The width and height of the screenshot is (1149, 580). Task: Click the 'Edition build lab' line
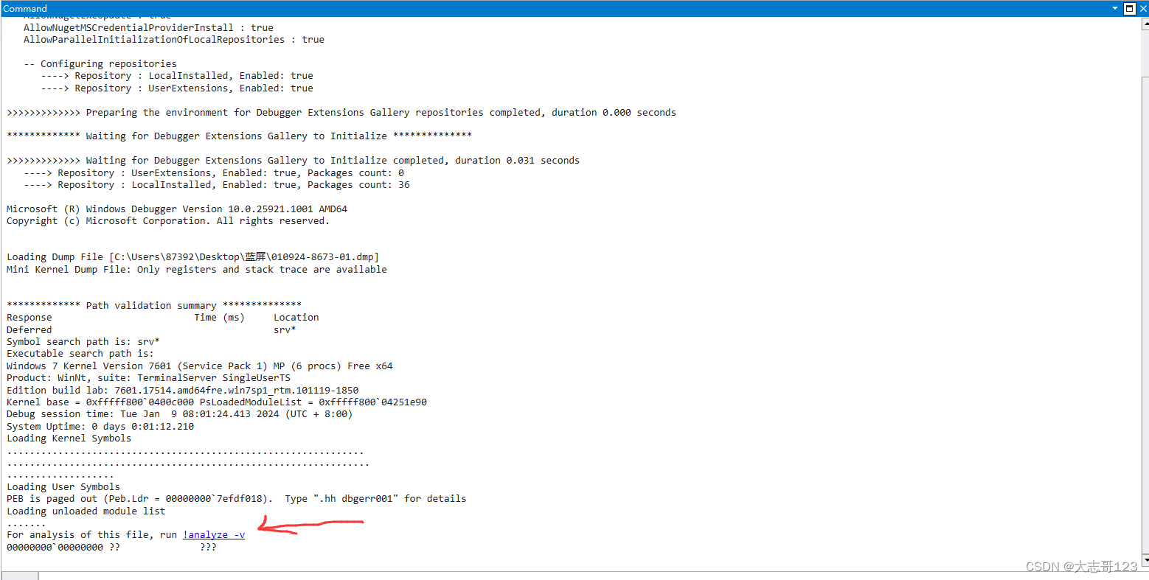pos(183,391)
